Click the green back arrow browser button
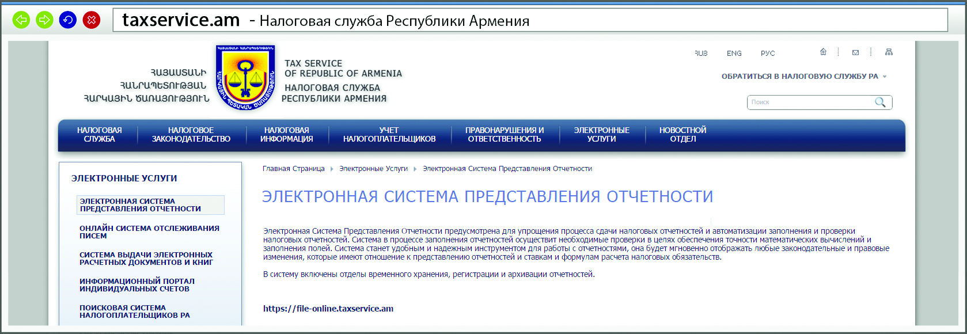The height and width of the screenshot is (334, 967). [x=21, y=20]
